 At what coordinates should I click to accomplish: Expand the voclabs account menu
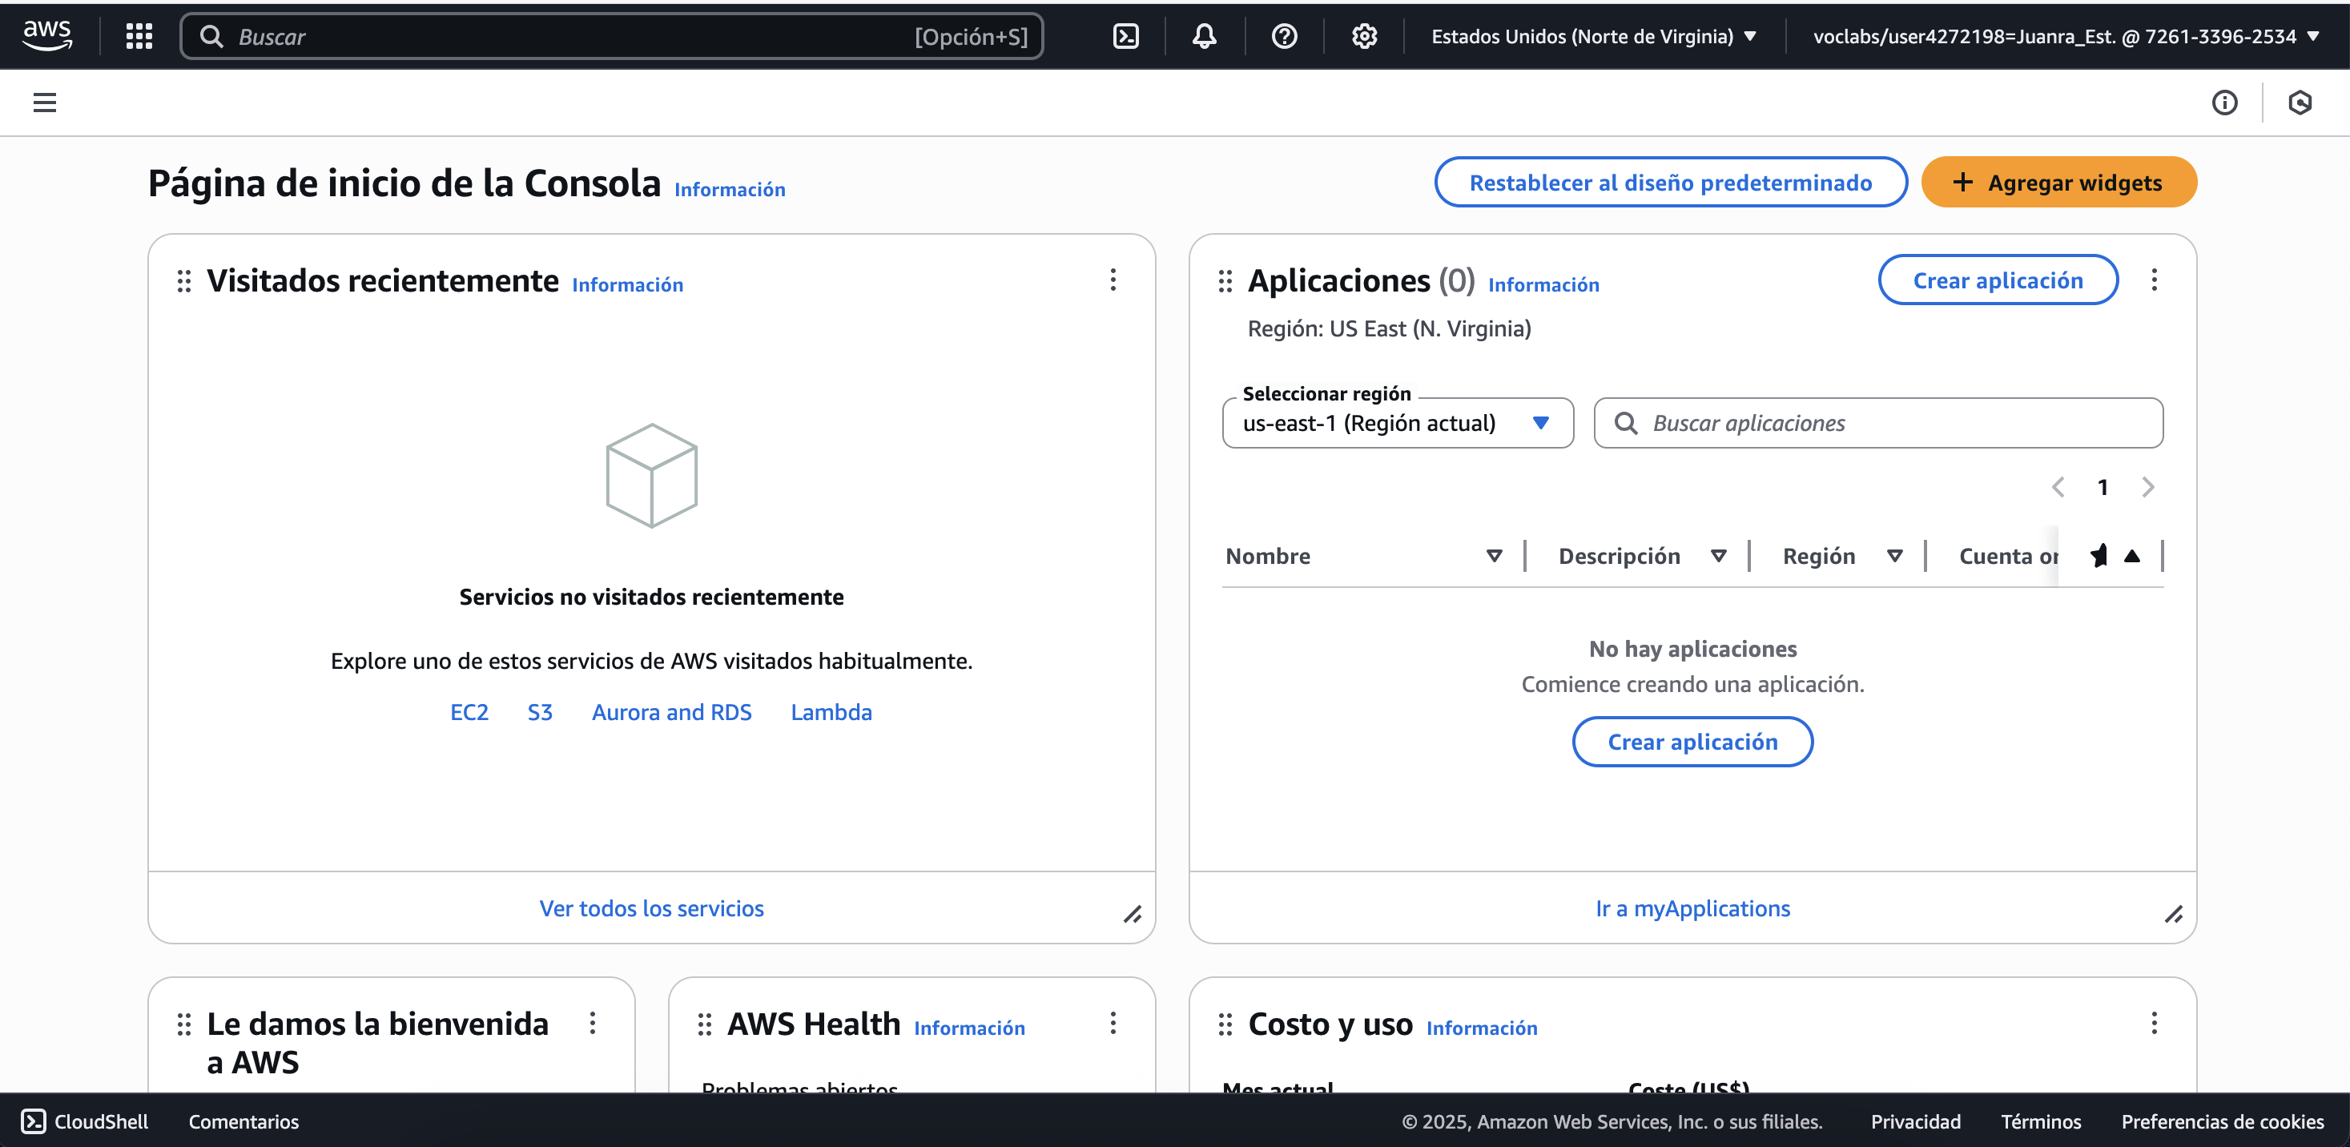pyautogui.click(x=2066, y=37)
